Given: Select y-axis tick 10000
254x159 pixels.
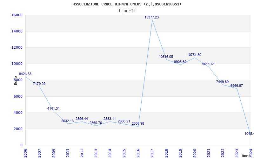Looking at the screenshot, I should click(x=17, y=64).
